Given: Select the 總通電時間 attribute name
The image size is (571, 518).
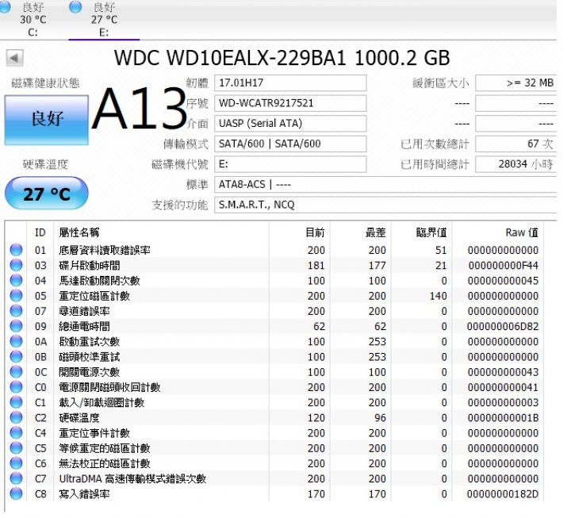Looking at the screenshot, I should pos(84,326).
